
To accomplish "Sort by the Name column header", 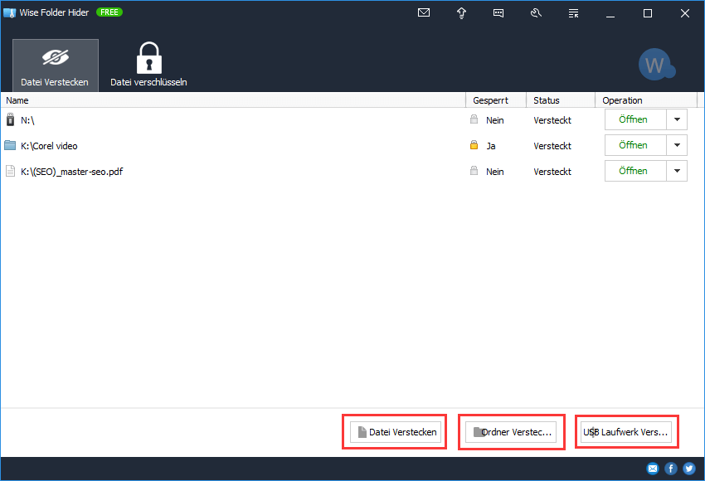I will tap(233, 100).
